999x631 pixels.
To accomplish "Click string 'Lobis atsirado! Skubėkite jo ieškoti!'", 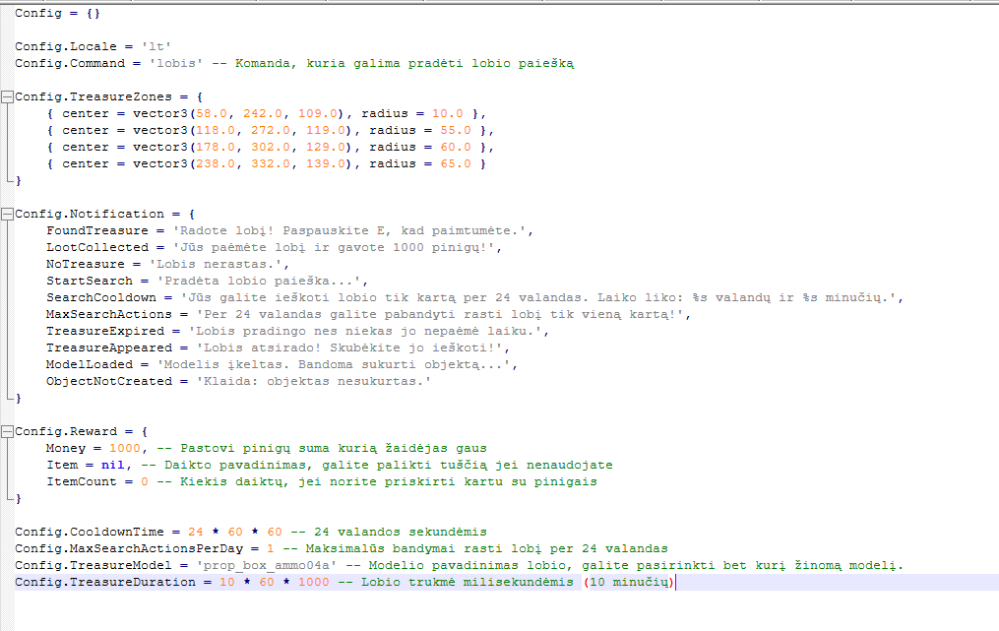I will pyautogui.click(x=349, y=348).
